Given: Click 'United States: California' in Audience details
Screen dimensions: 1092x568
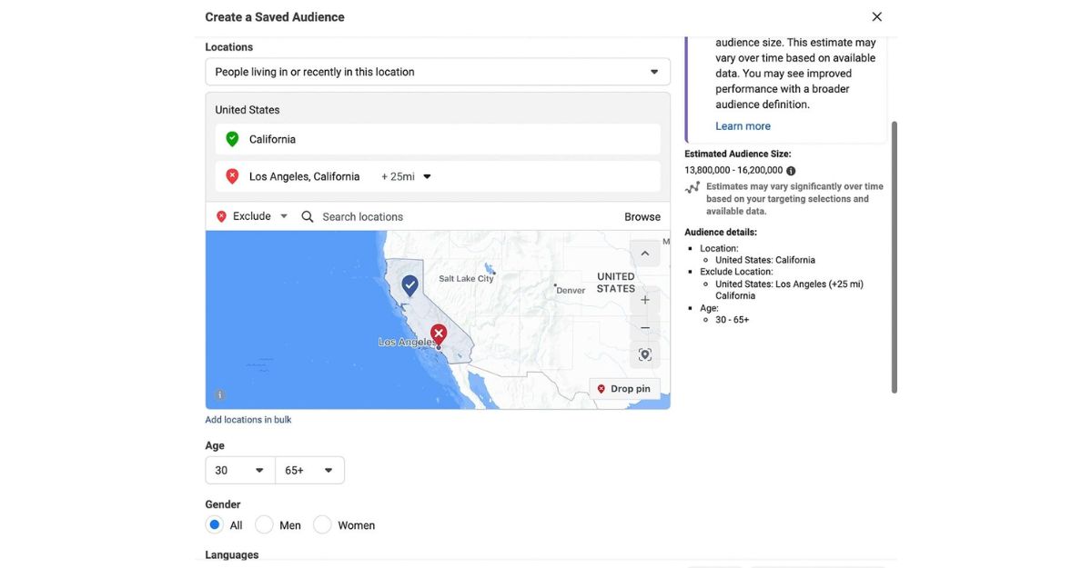Looking at the screenshot, I should pos(765,260).
